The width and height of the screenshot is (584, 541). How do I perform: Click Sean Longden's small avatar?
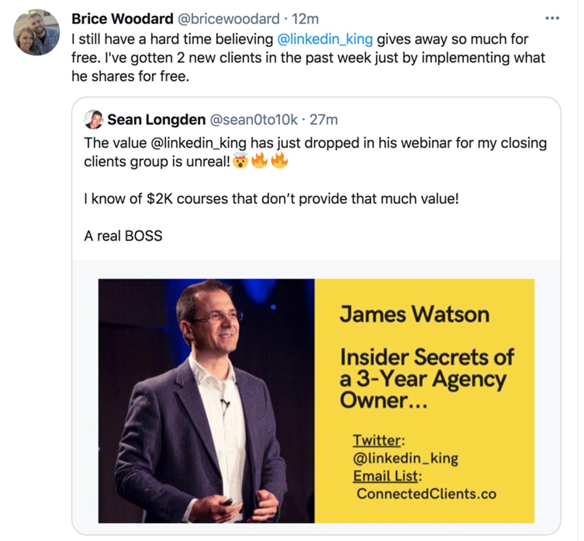(x=93, y=119)
